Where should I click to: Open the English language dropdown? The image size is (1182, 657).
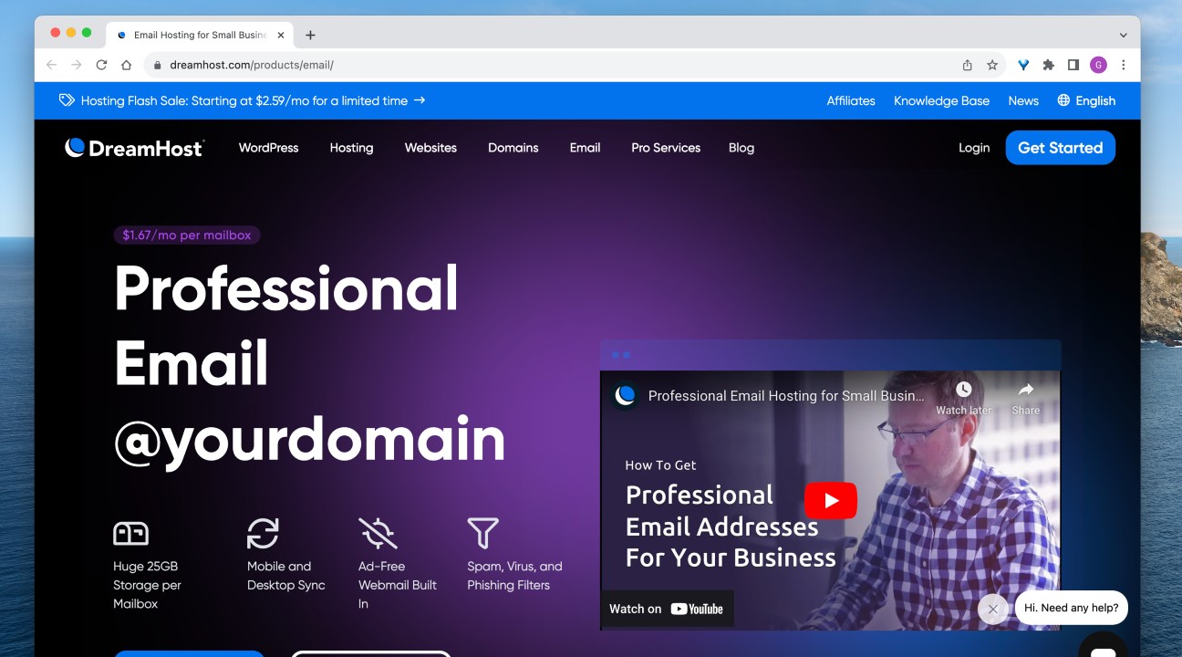[1094, 100]
